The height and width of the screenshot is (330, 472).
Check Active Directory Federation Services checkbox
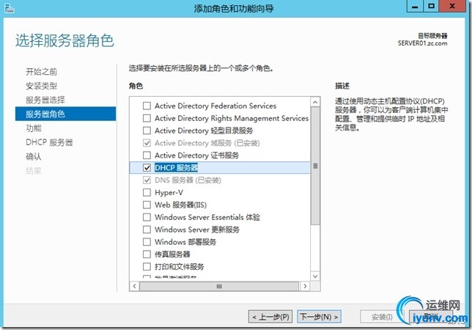(x=147, y=106)
